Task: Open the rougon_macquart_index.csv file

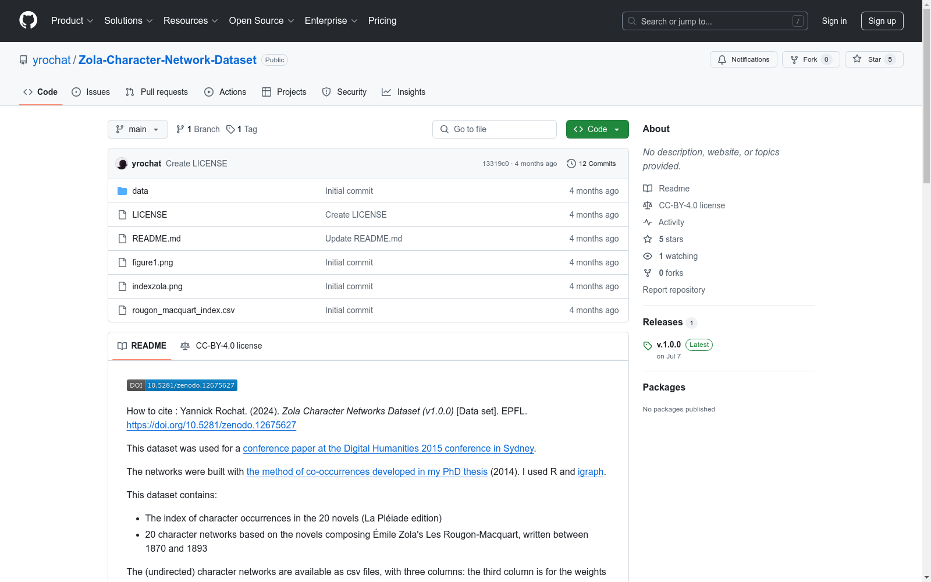Action: point(183,310)
